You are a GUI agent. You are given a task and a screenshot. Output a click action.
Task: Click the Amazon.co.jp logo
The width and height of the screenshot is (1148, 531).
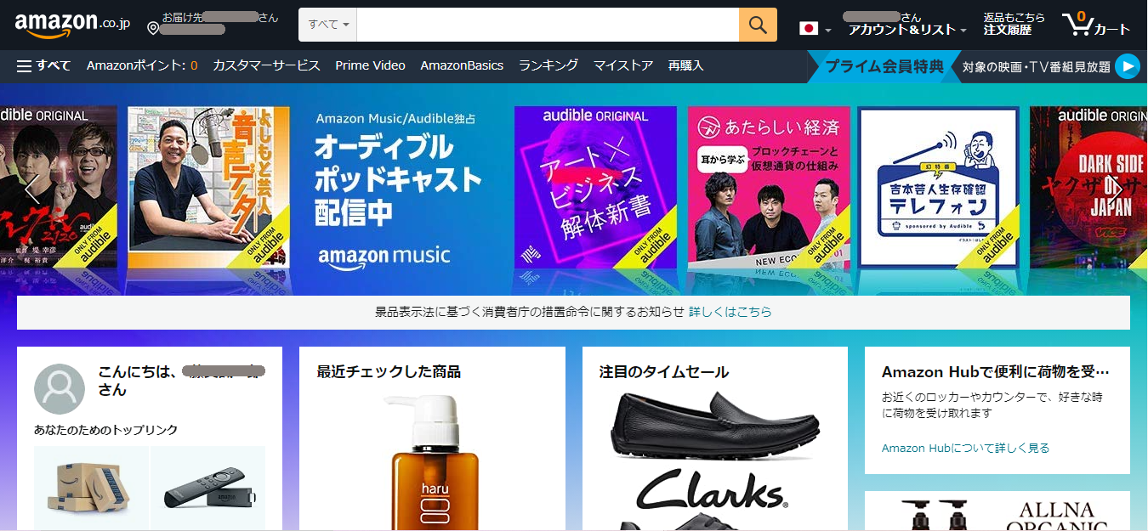click(72, 25)
